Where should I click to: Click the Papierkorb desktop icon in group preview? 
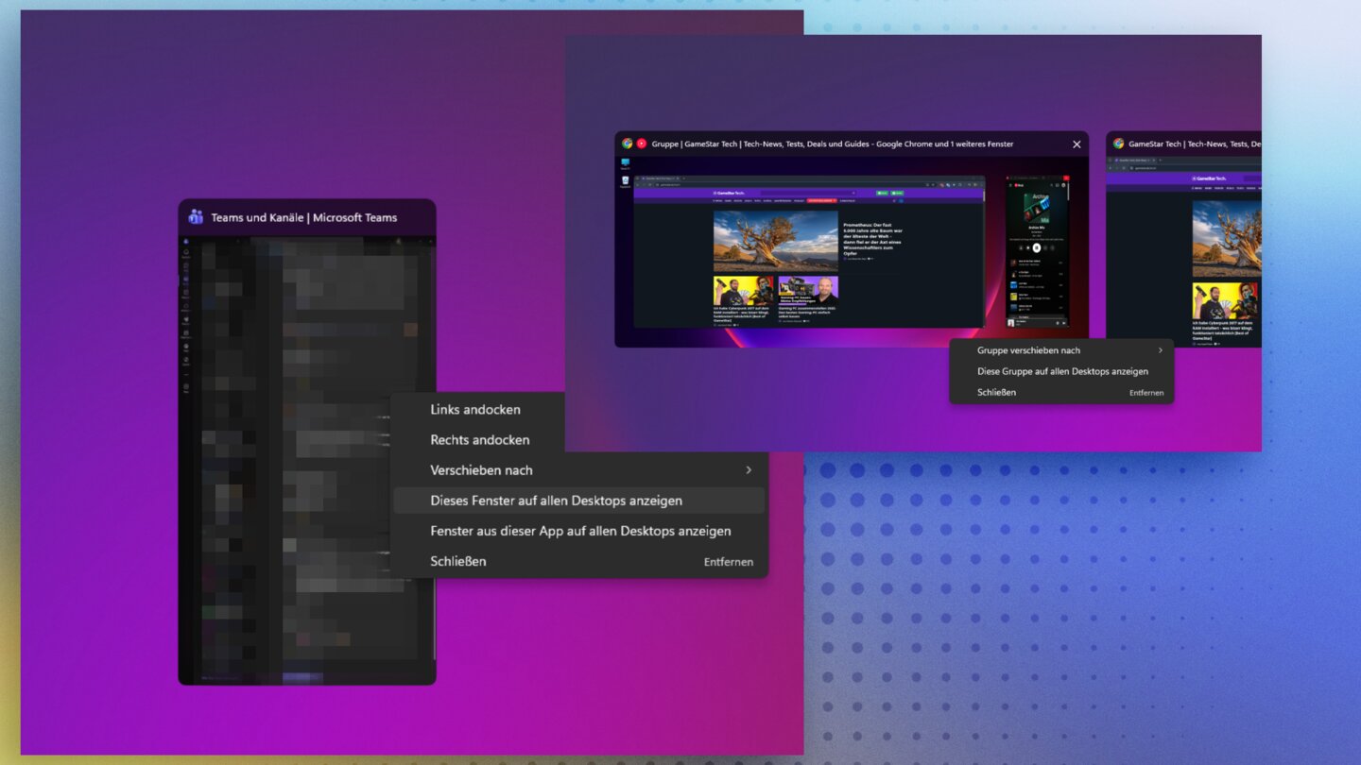coord(626,180)
